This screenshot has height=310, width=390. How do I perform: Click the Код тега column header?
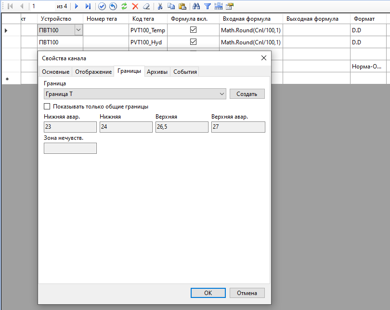coord(148,19)
